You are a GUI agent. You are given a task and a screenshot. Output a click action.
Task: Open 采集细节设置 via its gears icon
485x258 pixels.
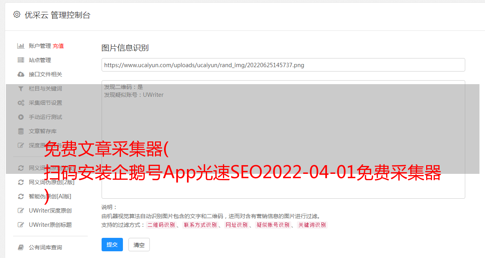pos(21,103)
